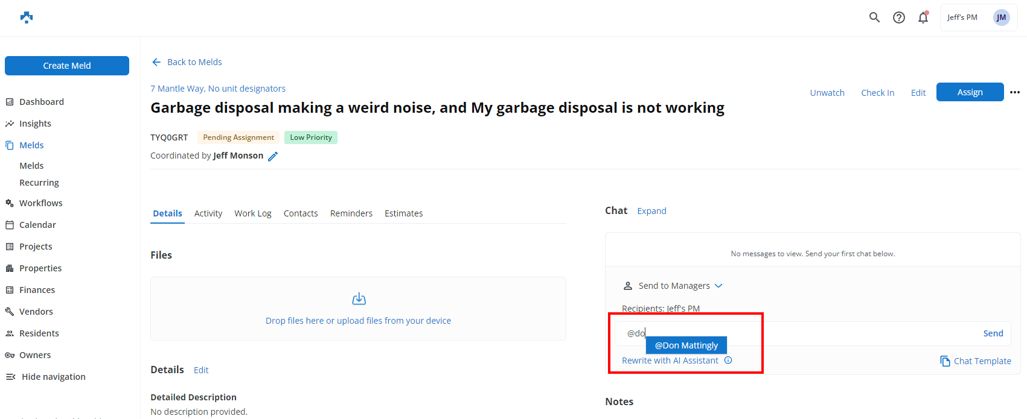1027x419 pixels.
Task: Open the Jeff's PM account menu
Action: [x=978, y=17]
